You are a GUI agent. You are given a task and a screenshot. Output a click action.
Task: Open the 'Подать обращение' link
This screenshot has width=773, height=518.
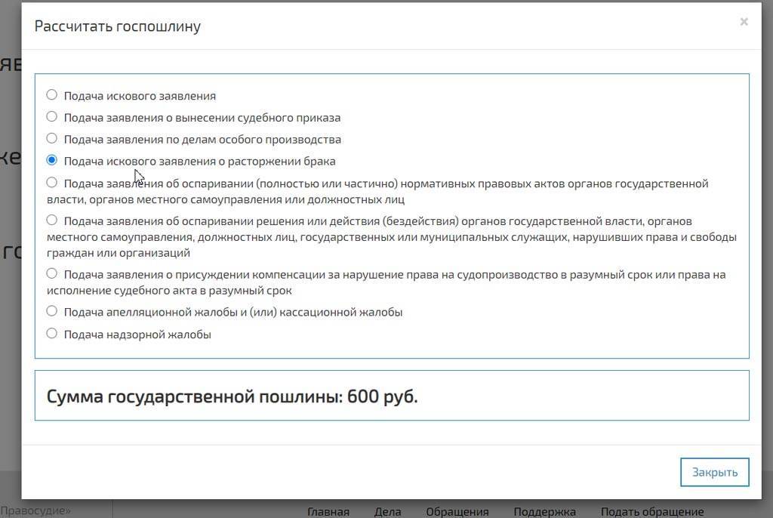651,511
